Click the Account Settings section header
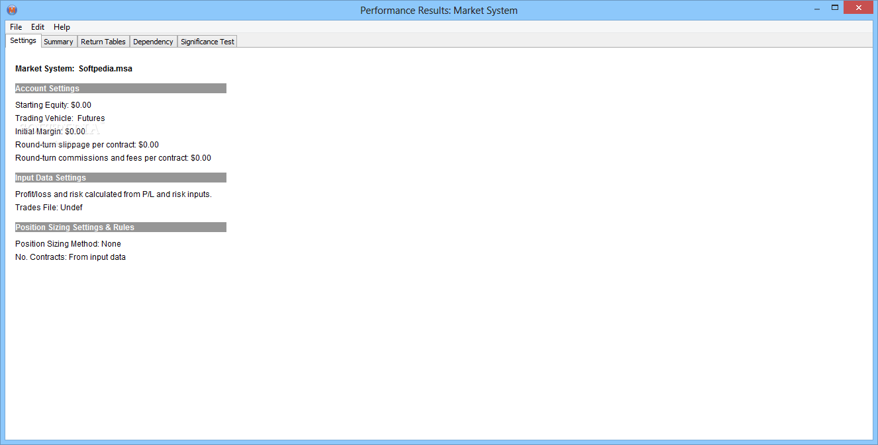This screenshot has width=878, height=445. 121,89
